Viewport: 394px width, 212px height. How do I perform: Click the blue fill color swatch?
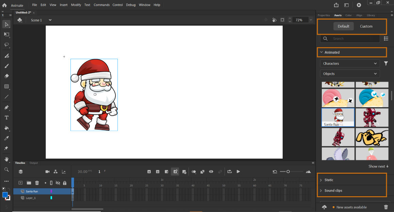coord(5,195)
